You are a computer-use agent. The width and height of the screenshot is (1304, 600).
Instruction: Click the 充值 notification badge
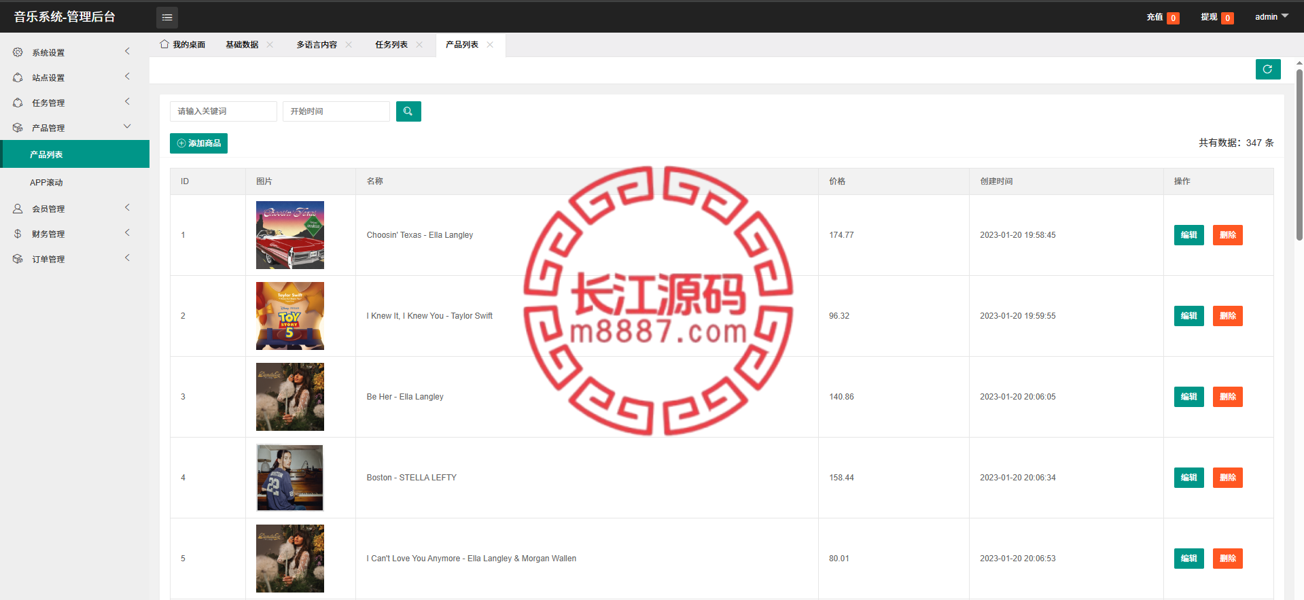click(1173, 18)
